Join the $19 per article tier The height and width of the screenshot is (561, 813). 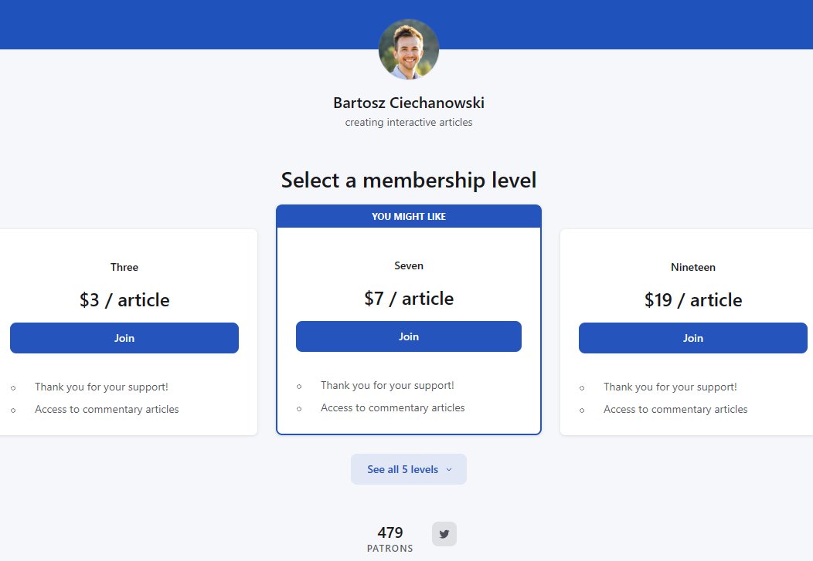click(693, 338)
